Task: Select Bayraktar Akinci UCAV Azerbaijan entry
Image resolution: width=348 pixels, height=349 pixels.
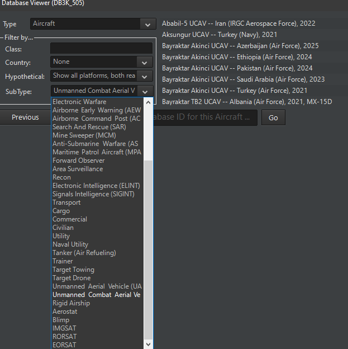Action: click(x=254, y=46)
